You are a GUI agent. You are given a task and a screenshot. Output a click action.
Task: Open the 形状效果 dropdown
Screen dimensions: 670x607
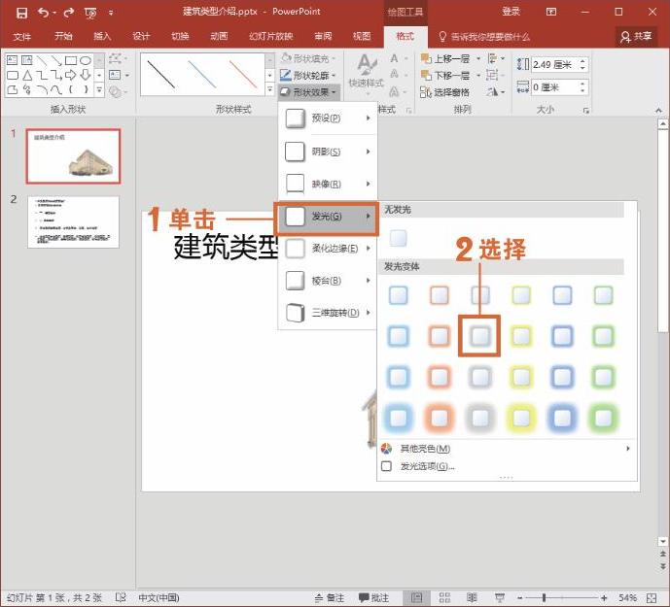308,91
